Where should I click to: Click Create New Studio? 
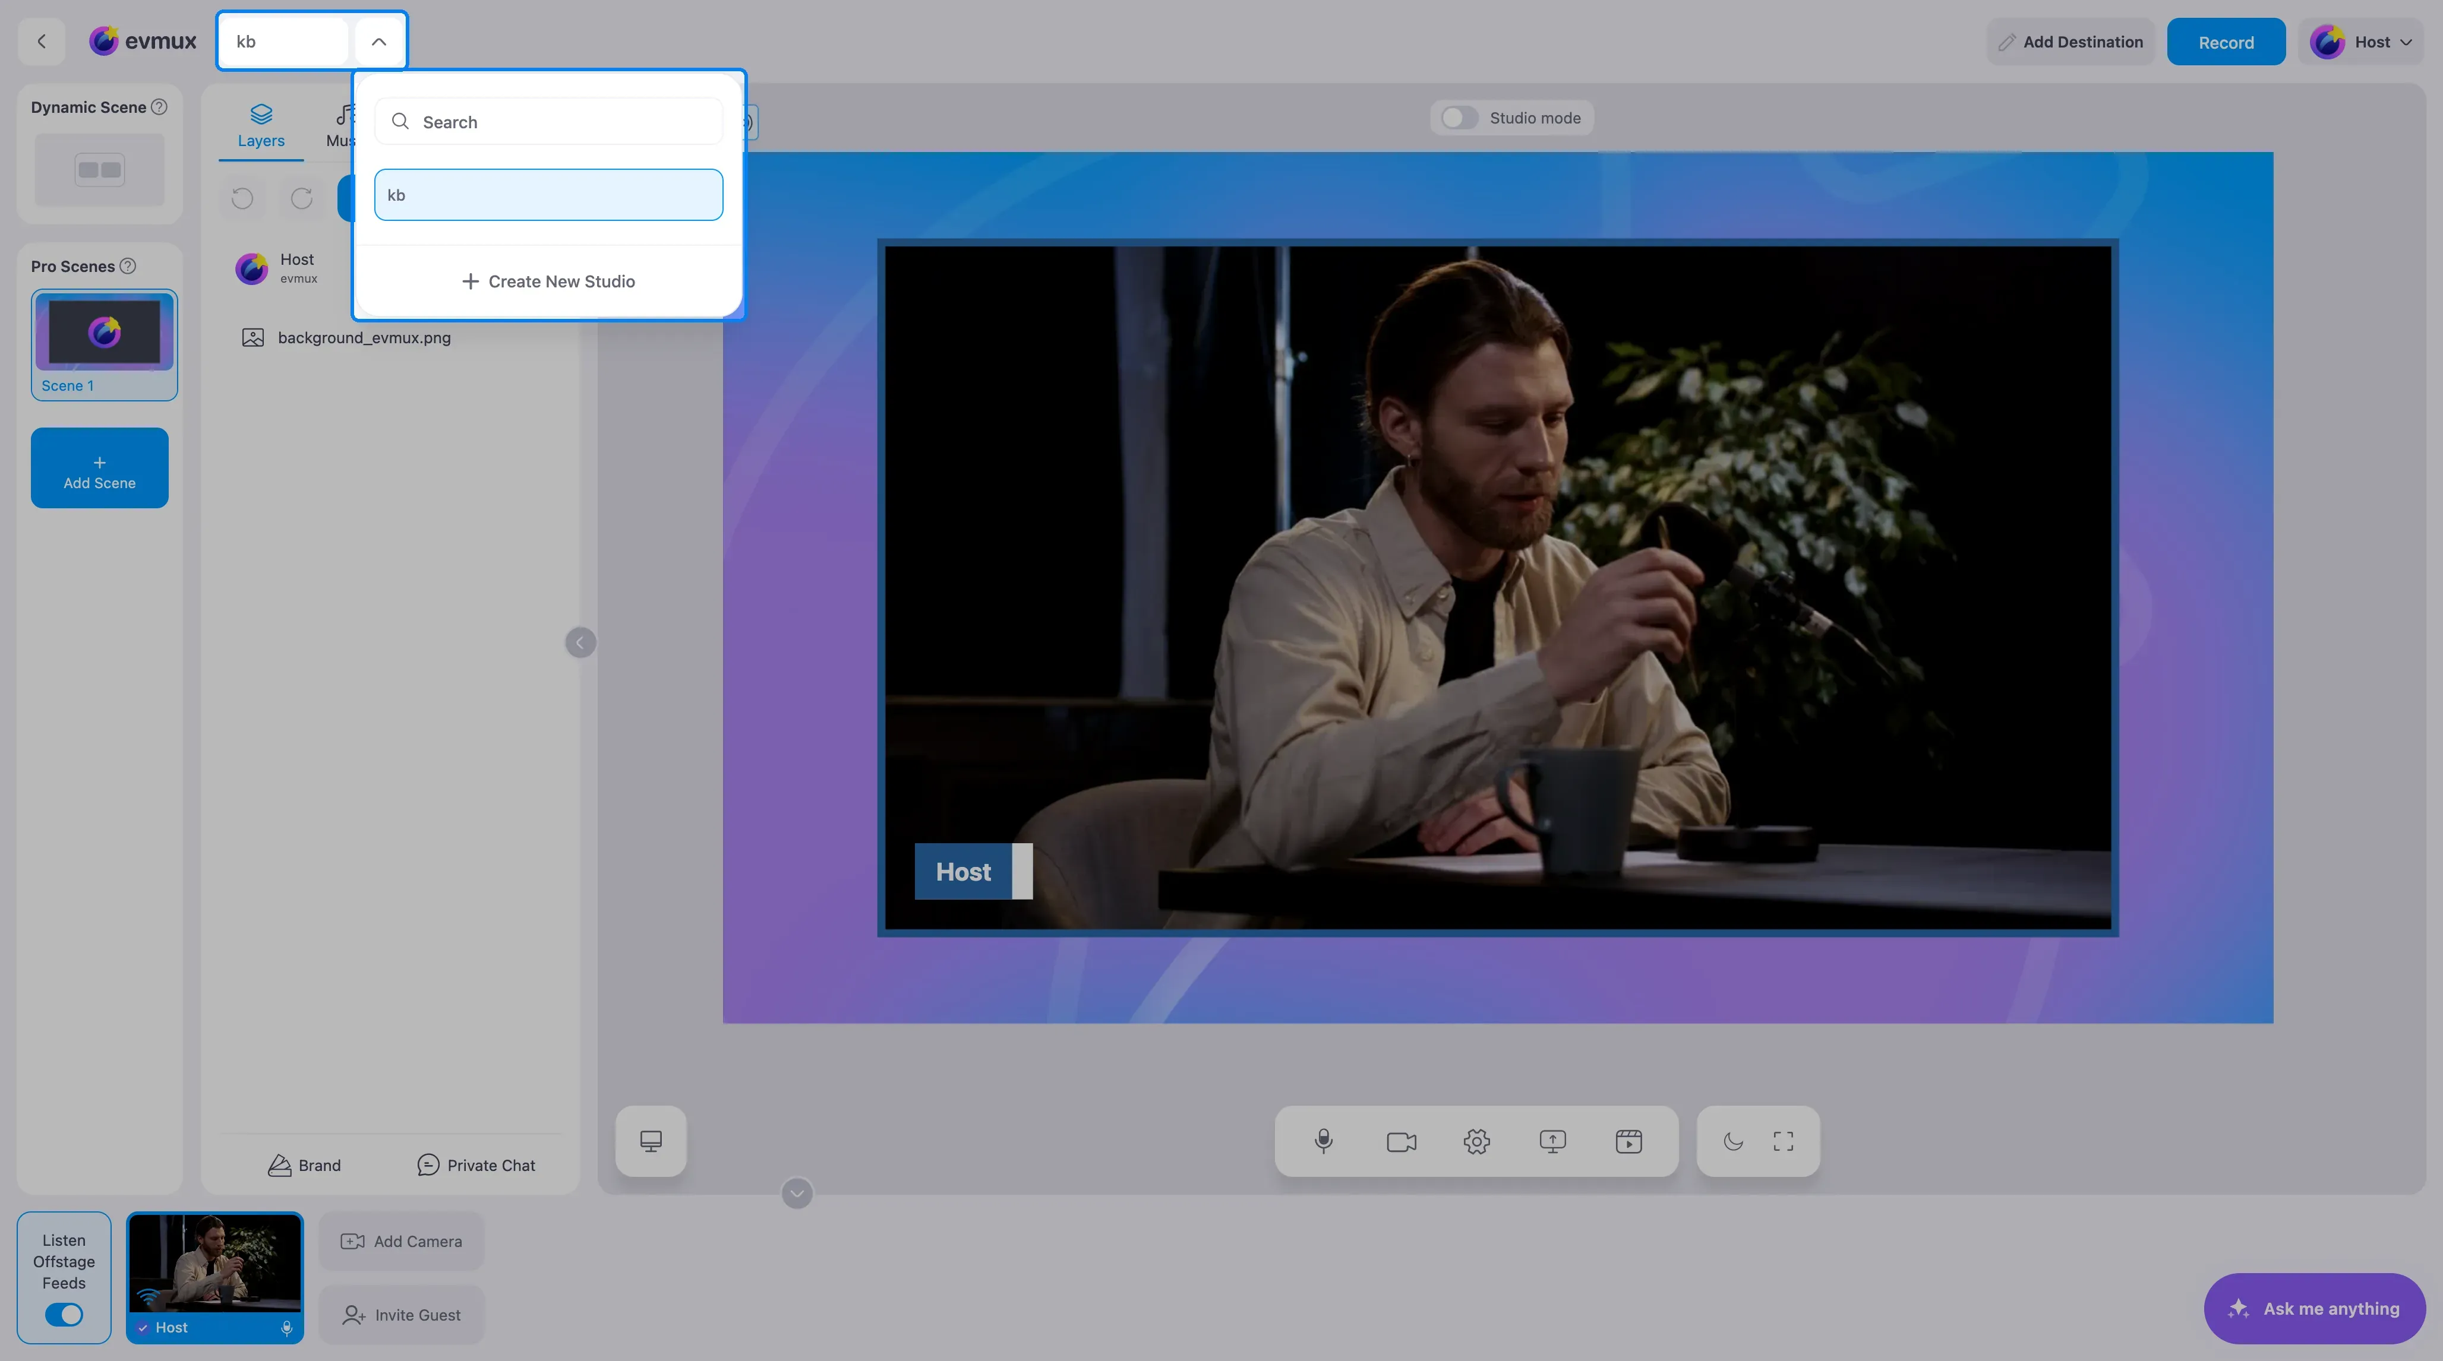[x=548, y=281]
